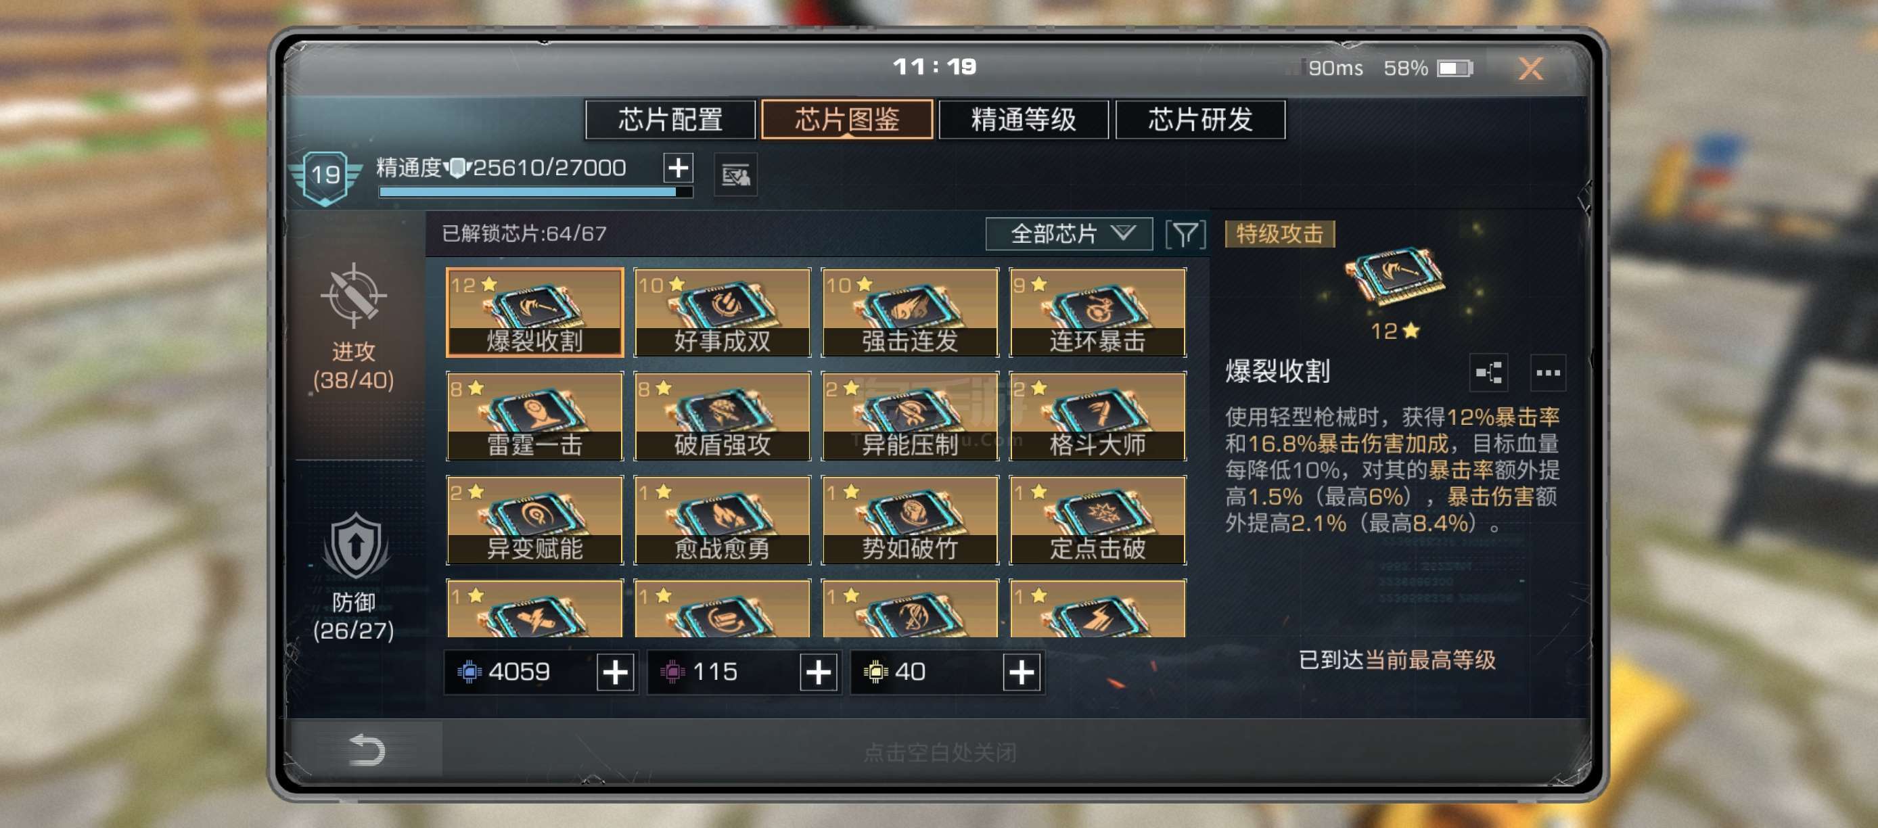Viewport: 1878px width, 828px height.
Task: Add more blue chip currency (4059)
Action: click(616, 672)
